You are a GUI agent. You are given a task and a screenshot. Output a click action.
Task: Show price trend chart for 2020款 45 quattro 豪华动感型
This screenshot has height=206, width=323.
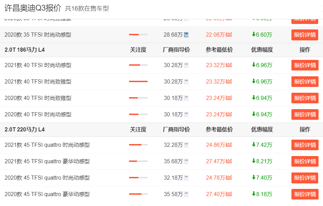coord(229,194)
